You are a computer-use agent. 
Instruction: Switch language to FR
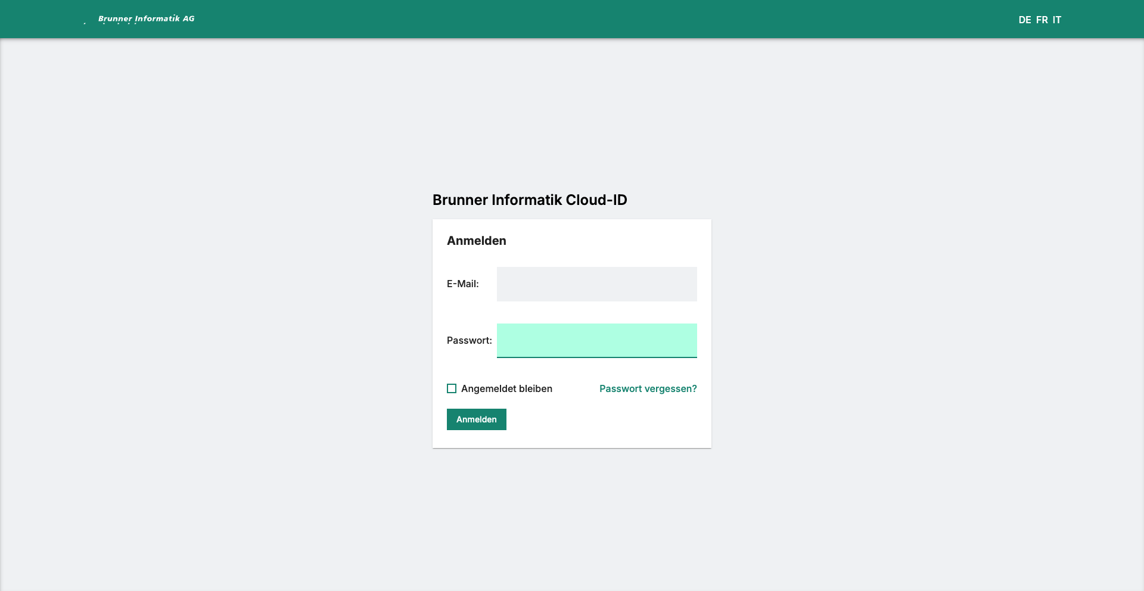[1042, 20]
